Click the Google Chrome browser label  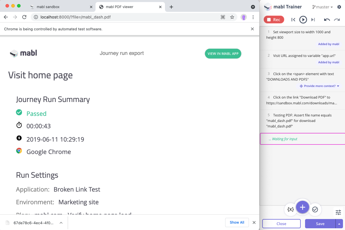pyautogui.click(x=49, y=152)
